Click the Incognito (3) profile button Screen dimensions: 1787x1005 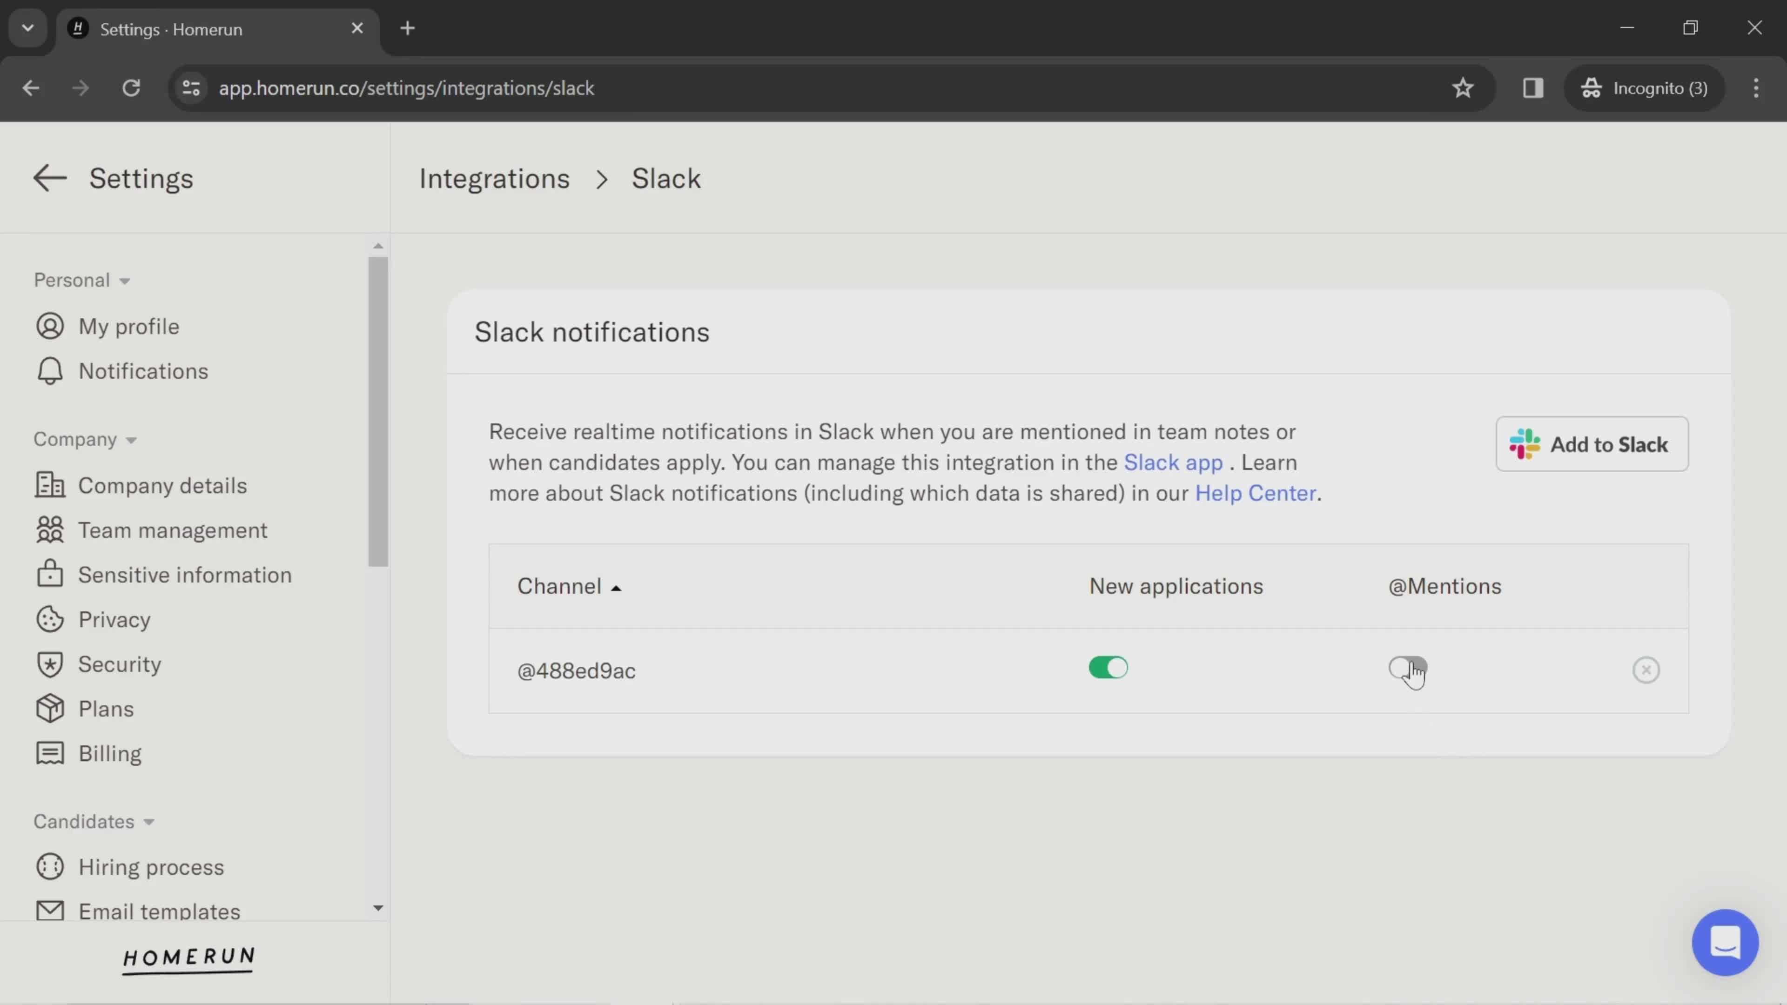pos(1643,88)
